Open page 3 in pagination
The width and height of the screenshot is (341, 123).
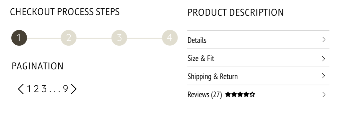(x=44, y=89)
